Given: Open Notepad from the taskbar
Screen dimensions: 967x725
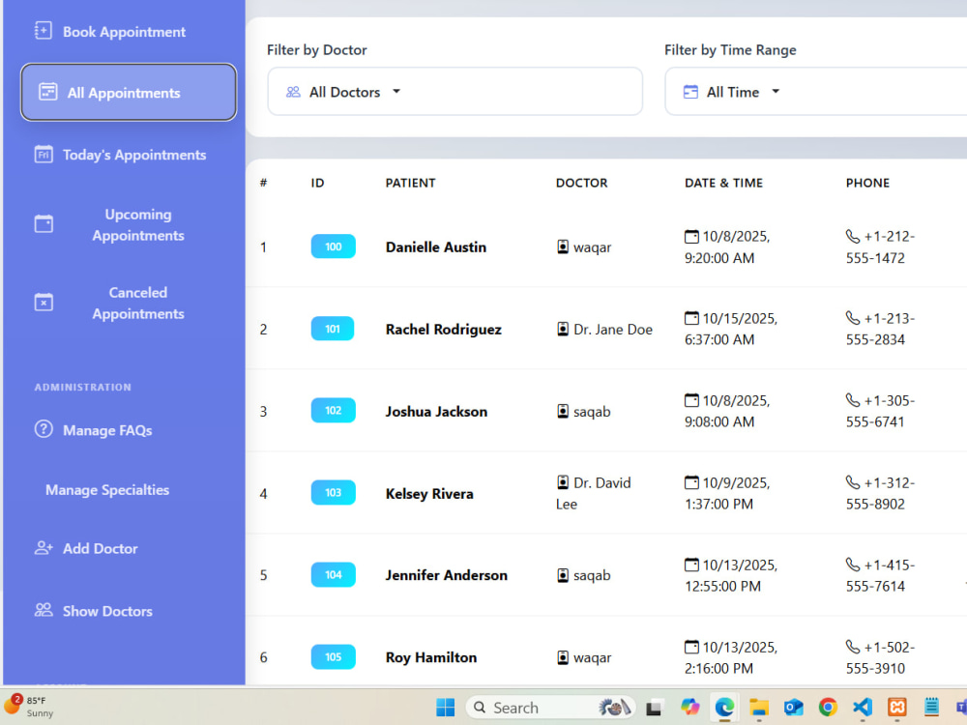Looking at the screenshot, I should (x=931, y=708).
